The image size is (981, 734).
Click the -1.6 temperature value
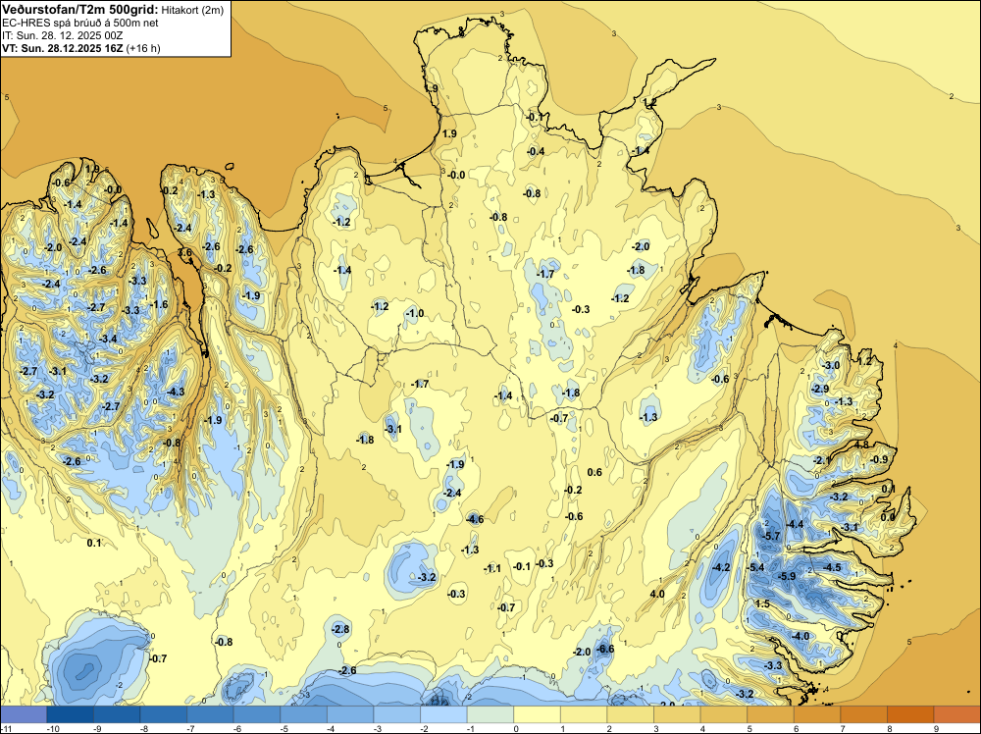[159, 304]
